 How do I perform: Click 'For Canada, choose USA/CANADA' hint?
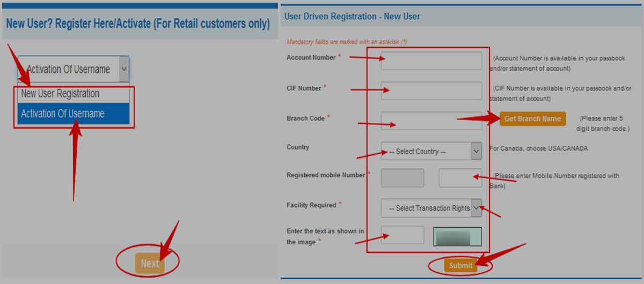click(x=538, y=148)
